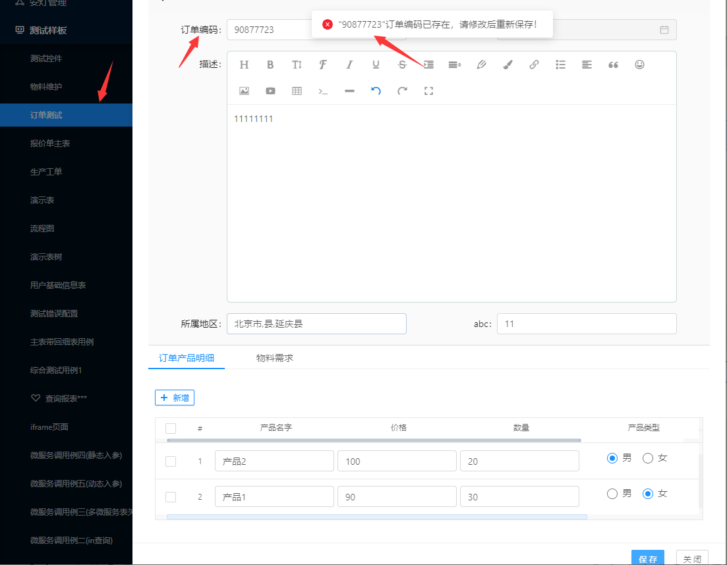Insert a code block
The image size is (727, 565).
pyautogui.click(x=323, y=91)
